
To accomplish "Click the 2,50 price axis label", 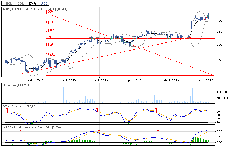I will click(x=220, y=60).
